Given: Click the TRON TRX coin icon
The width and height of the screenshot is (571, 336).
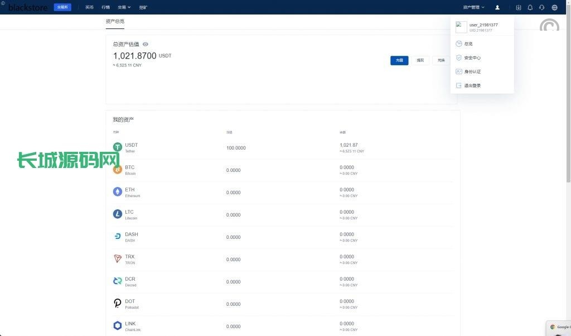Looking at the screenshot, I should click(117, 259).
